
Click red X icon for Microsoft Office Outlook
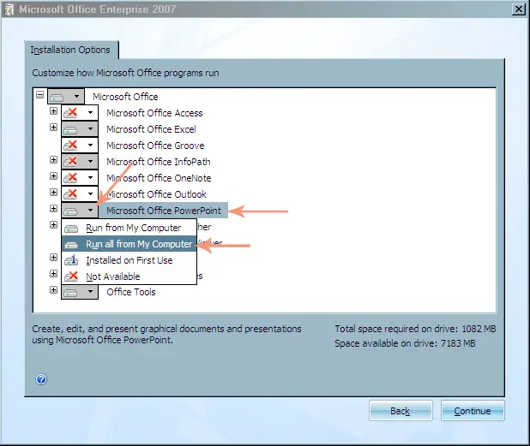point(70,193)
